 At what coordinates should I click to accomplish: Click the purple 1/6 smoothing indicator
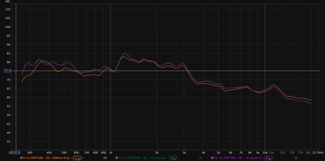coord(268,158)
